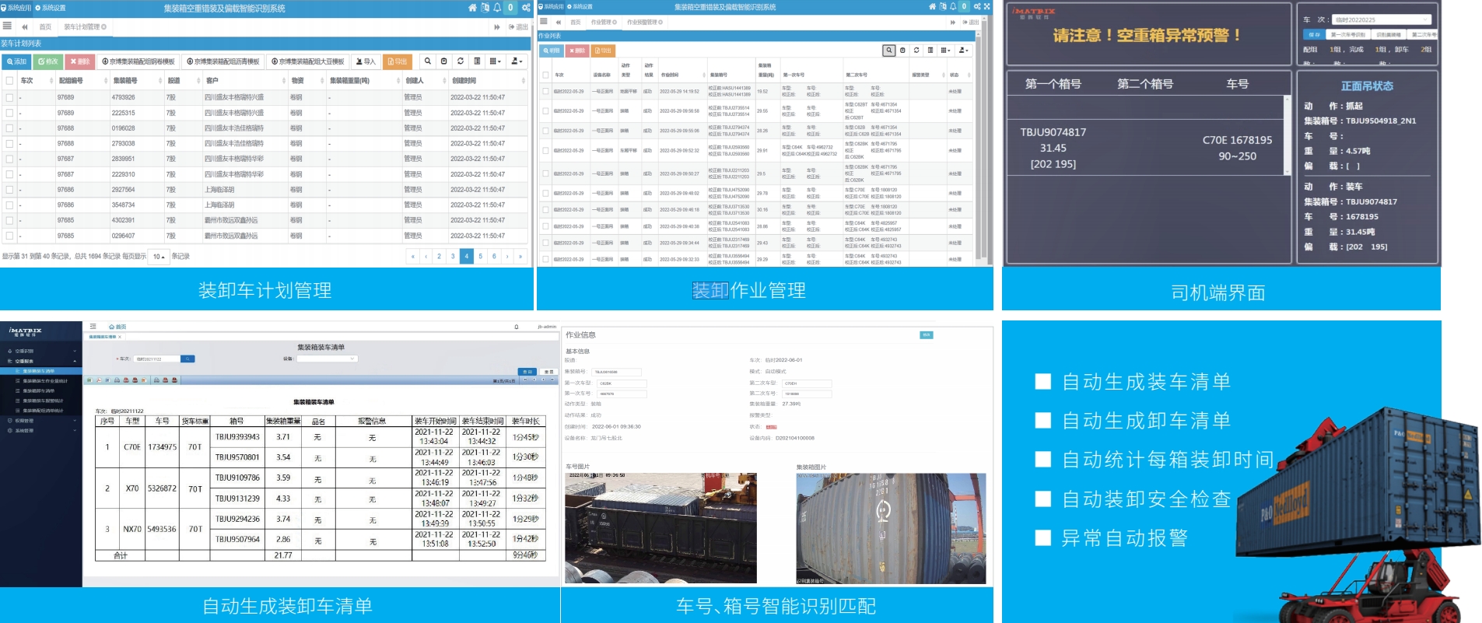Click fullscreen icon in 装卸作业管理 panel header
The width and height of the screenshot is (1482, 623).
coord(986,7)
